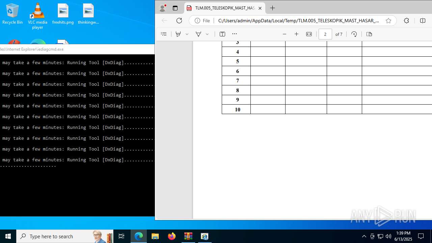The width and height of the screenshot is (432, 243).
Task: Open network status tray icon
Action: (x=380, y=236)
